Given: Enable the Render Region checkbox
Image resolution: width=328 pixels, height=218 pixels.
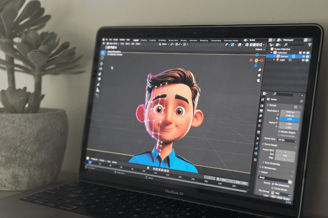Looking at the screenshot, I should tap(279, 132).
